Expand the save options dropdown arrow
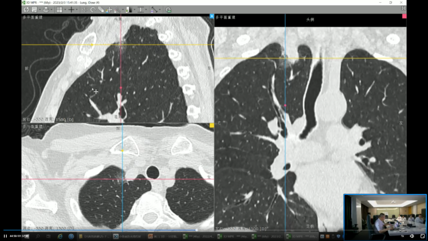The image size is (428, 241). click(40, 10)
